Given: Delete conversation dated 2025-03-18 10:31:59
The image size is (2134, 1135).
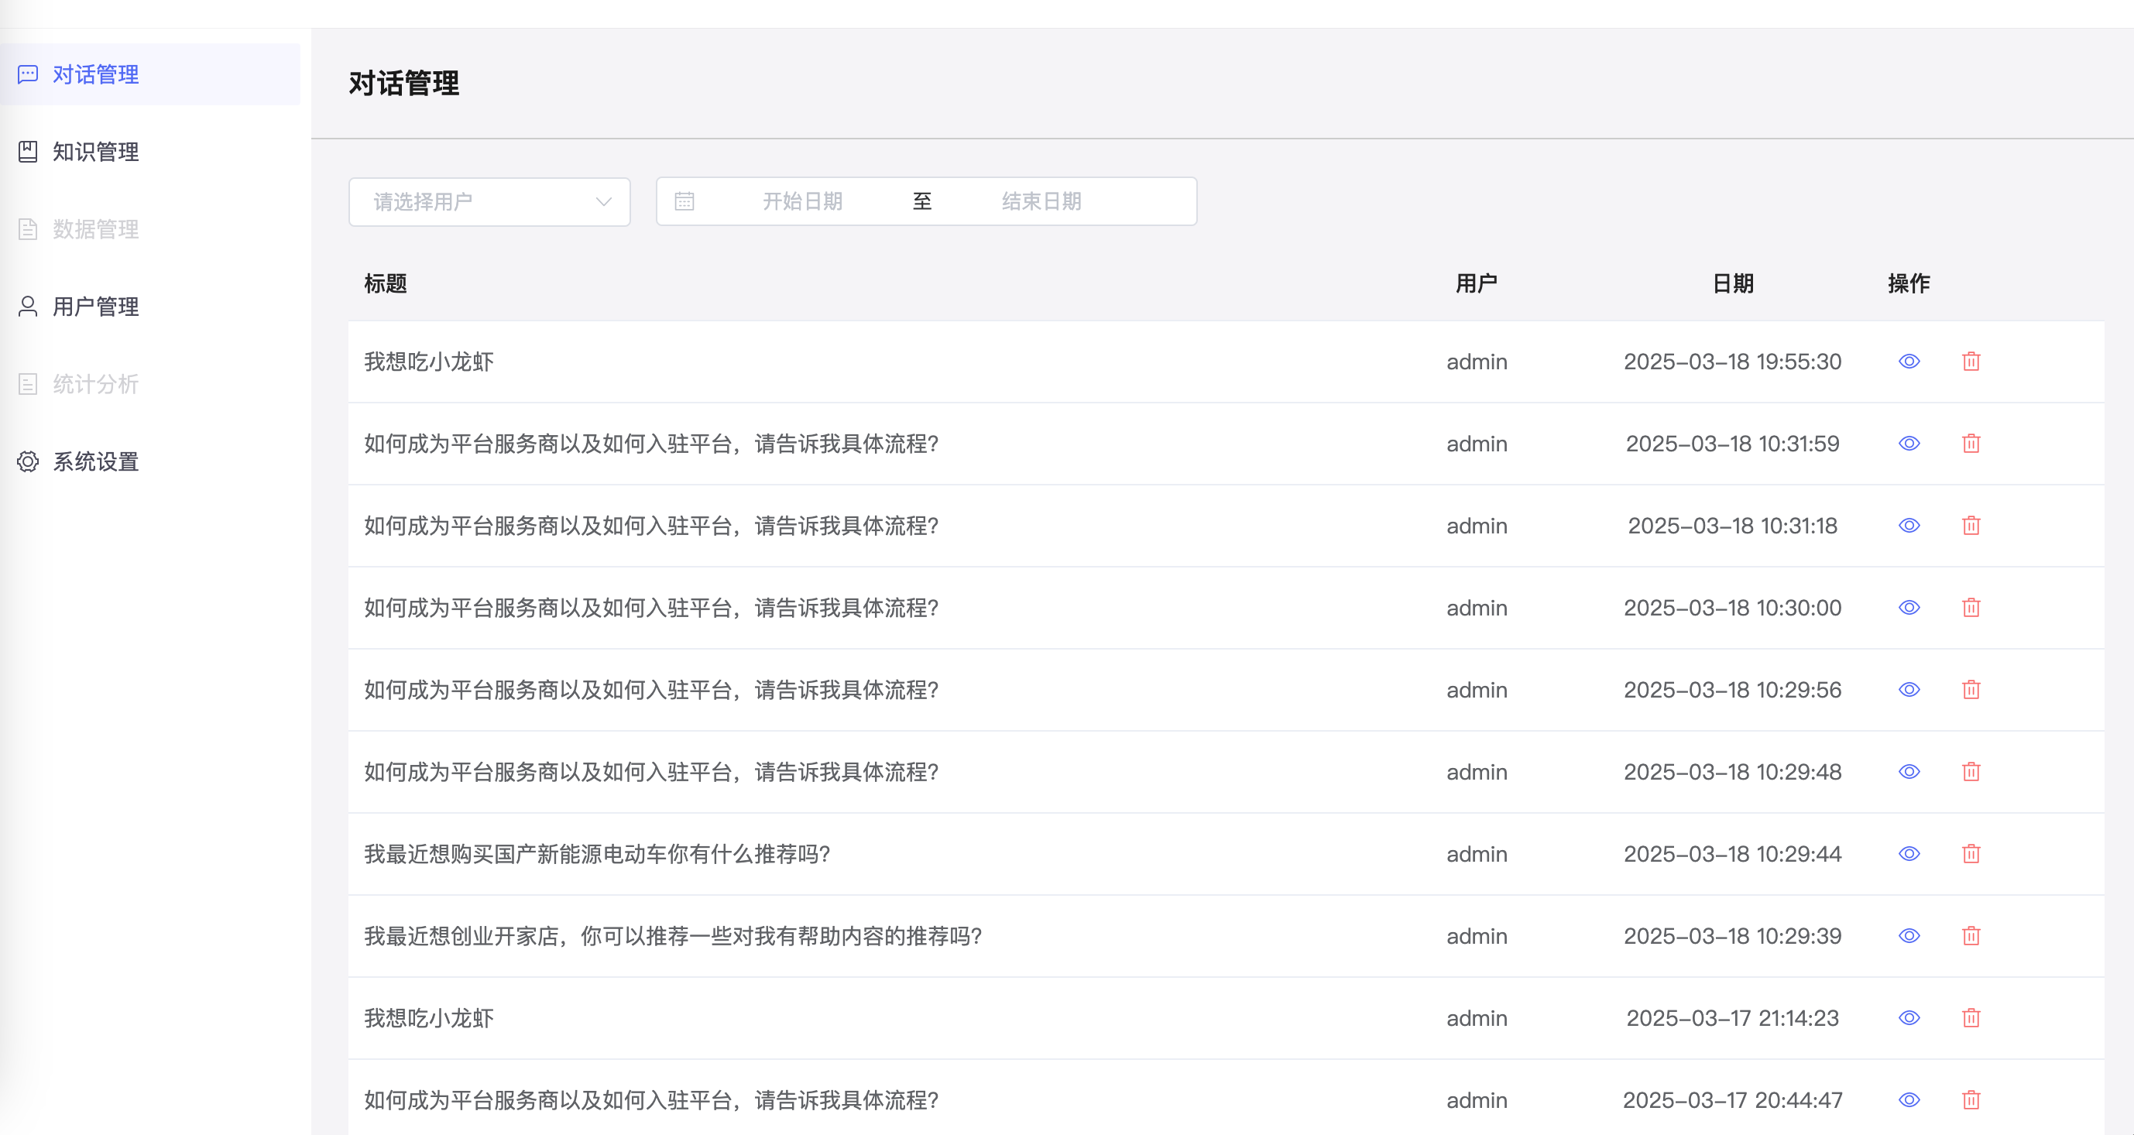Looking at the screenshot, I should 1971,443.
